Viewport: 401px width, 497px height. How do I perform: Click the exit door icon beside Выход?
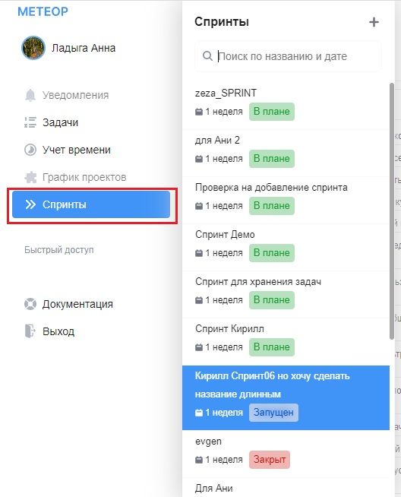[x=30, y=331]
